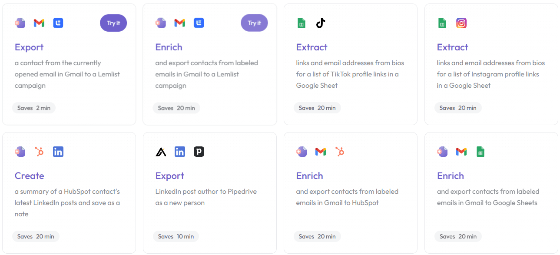
Task: Click the TikTok icon in the Extract card
Action: (321, 23)
